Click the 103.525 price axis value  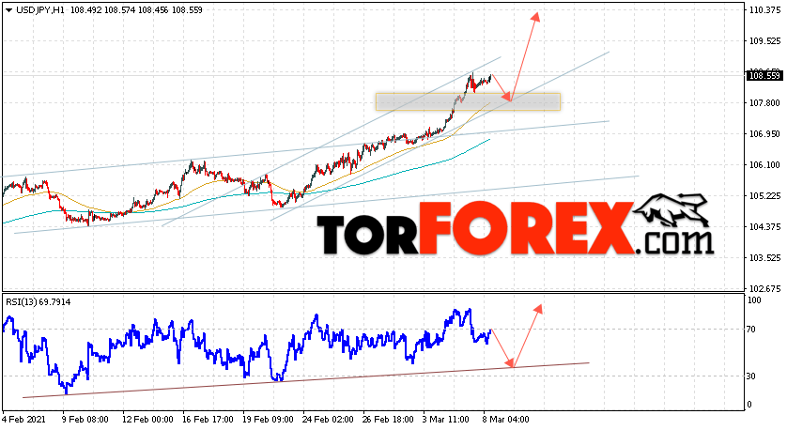(x=764, y=258)
